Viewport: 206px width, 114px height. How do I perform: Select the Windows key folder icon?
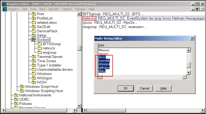pyautogui.click(x=34, y=74)
